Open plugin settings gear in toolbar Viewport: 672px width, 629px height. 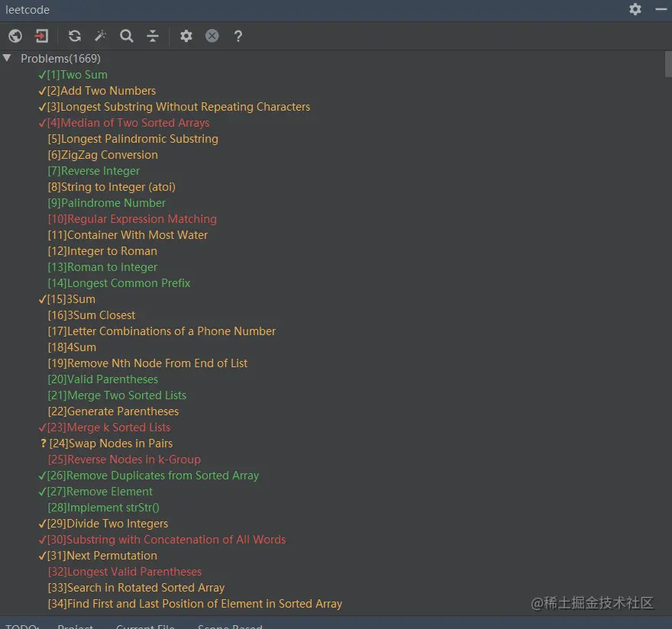click(x=186, y=36)
